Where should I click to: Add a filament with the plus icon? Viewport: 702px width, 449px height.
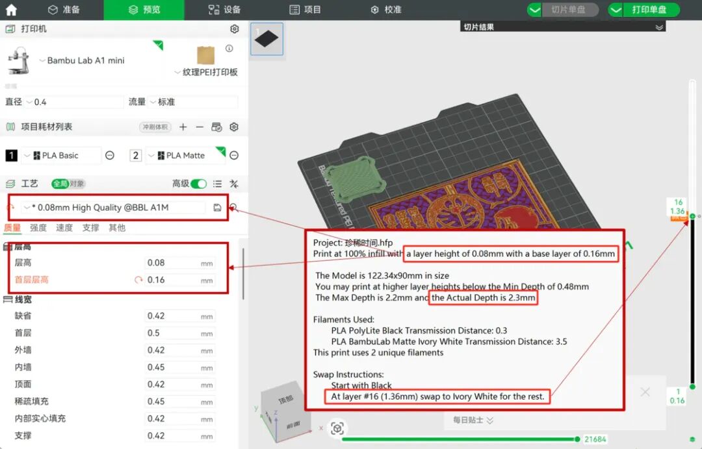[x=183, y=127]
